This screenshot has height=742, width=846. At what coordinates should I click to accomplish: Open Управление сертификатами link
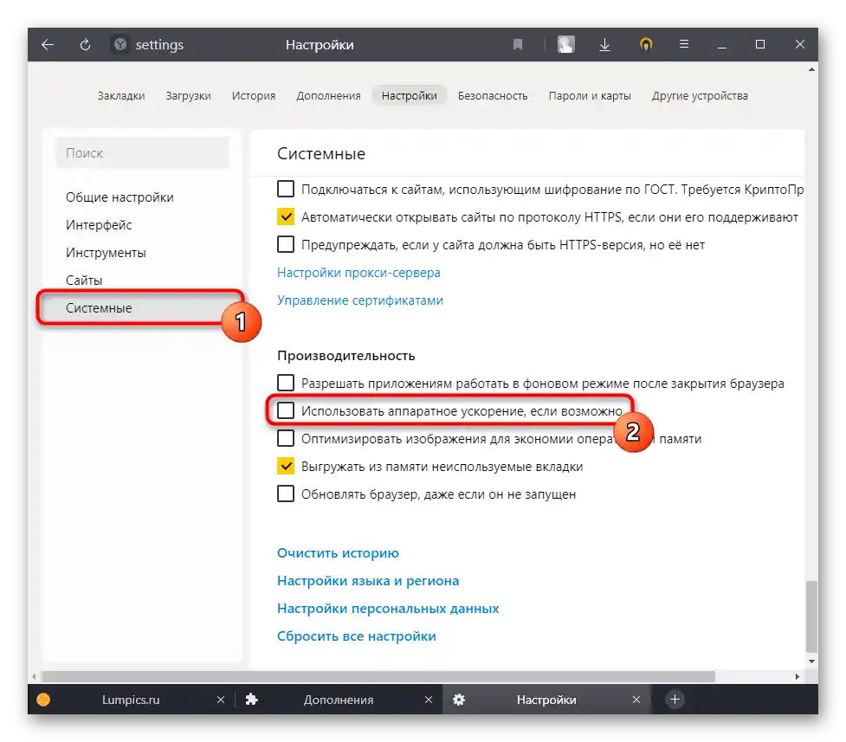click(x=360, y=300)
